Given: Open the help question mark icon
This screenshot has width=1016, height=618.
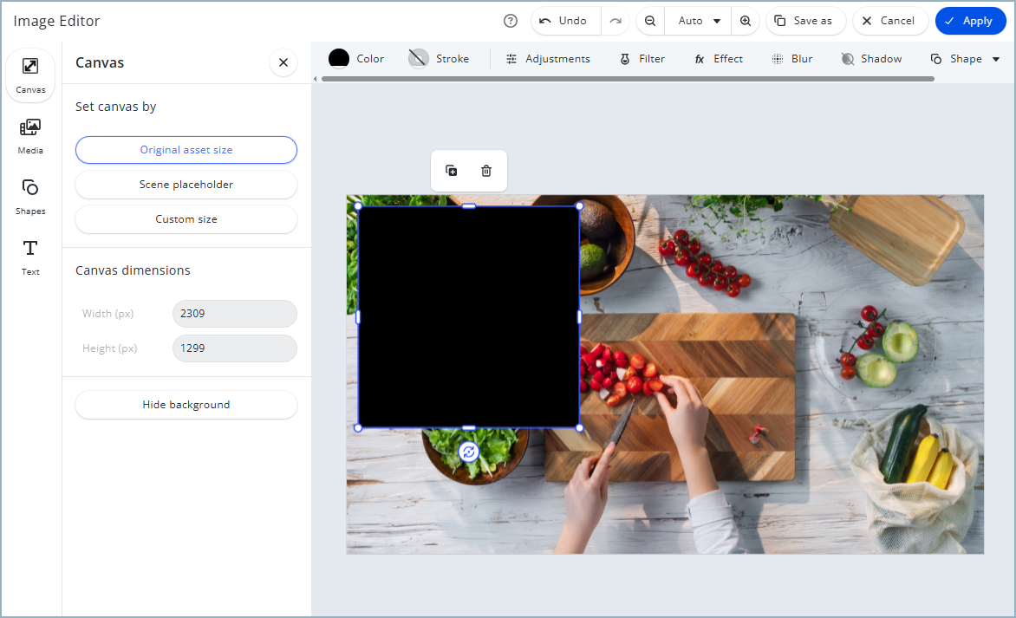Looking at the screenshot, I should 511,21.
